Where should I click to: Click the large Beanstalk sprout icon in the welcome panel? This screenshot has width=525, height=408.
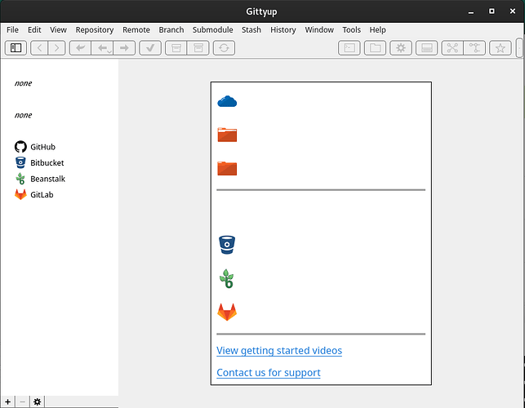pyautogui.click(x=227, y=278)
